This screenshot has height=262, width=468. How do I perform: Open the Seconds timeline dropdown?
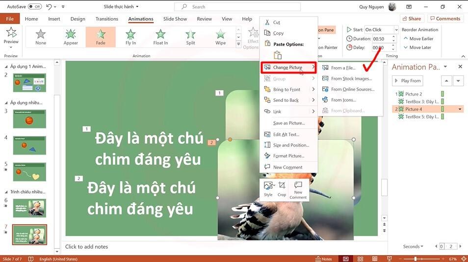(x=413, y=246)
